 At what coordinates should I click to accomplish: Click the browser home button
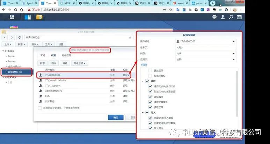point(22,10)
